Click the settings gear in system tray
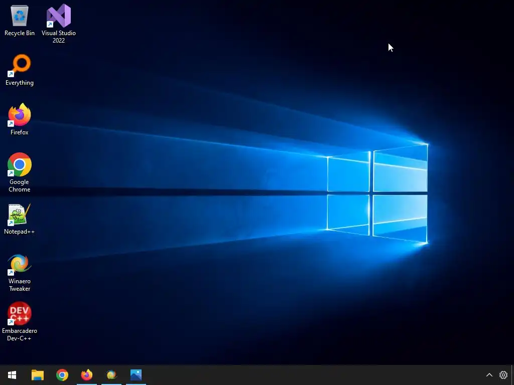Viewport: 514px width, 385px height. click(503, 375)
